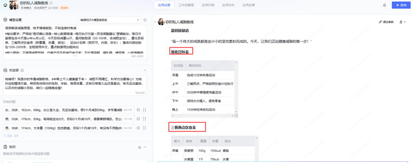Switch to the 工作流管理 tab
412x163 pixels.
click(186, 5)
